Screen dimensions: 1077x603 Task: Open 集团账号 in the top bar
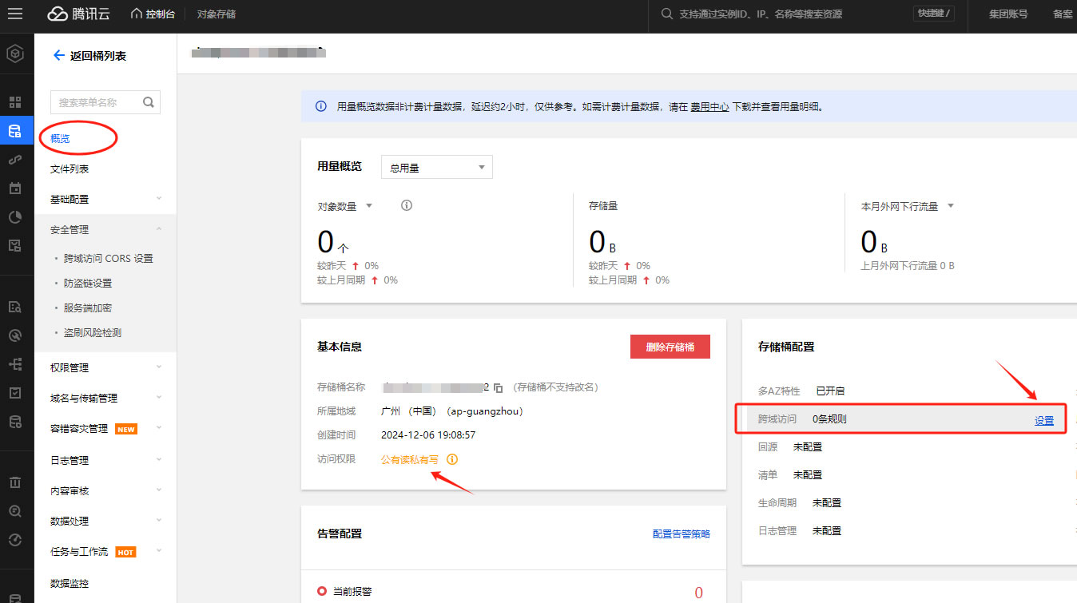[1008, 14]
